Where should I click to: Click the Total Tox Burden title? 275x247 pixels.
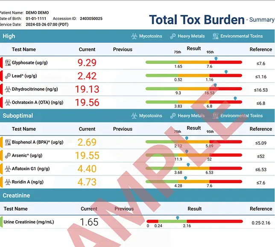pyautogui.click(x=196, y=20)
